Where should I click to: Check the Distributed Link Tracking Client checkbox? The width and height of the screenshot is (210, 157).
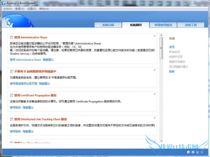click(12, 119)
